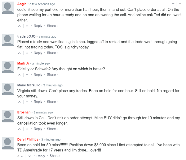Downvote Eroshan's comment
Image resolution: width=186 pixels, height=160 pixels.
[27, 129]
